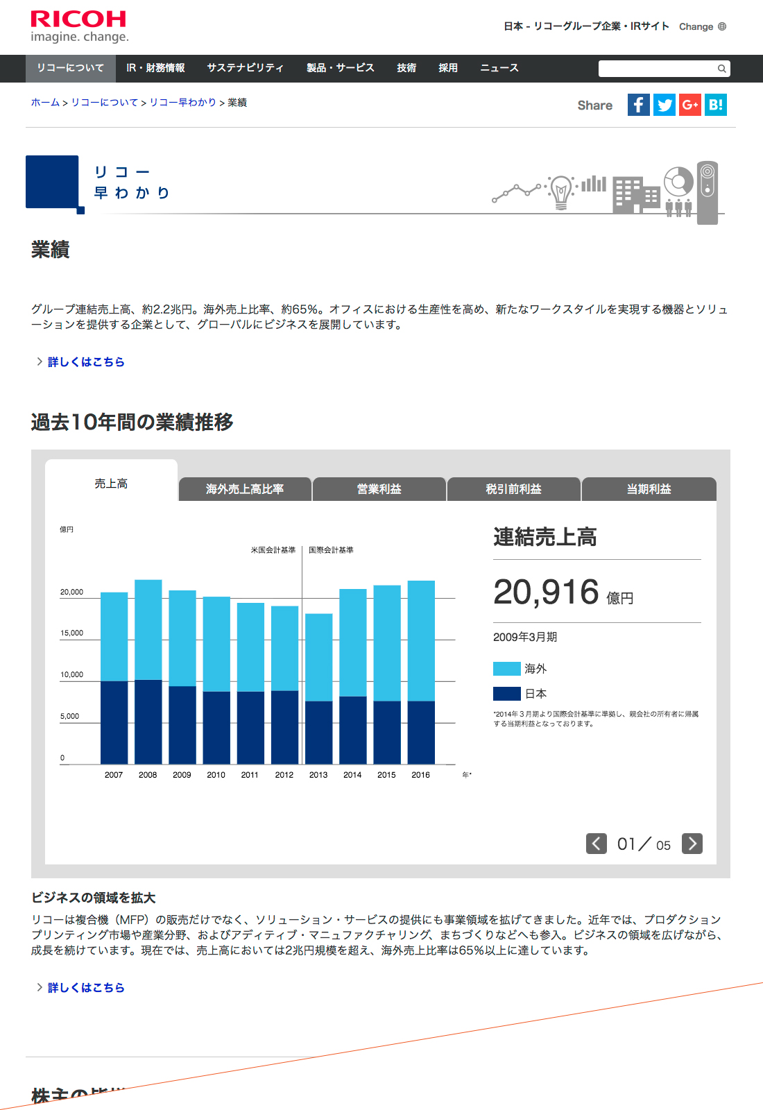Click the globe icon beside Change
The height and width of the screenshot is (1110, 763).
(x=722, y=26)
